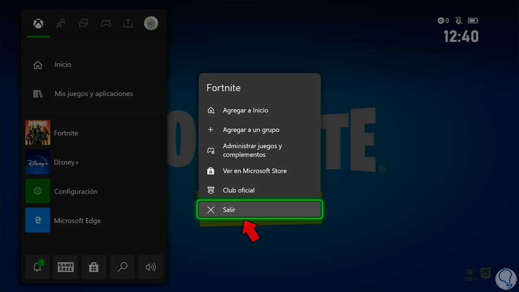Switch to the People tab icon
Viewport: 519px width, 292px height.
tap(61, 23)
